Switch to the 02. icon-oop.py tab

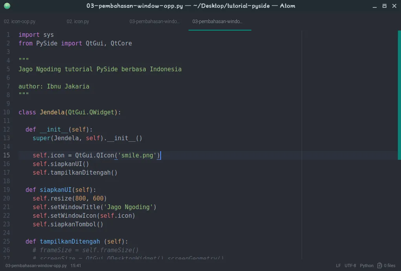20,22
